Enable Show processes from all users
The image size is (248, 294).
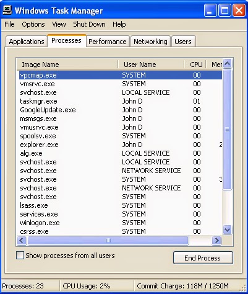(20, 256)
